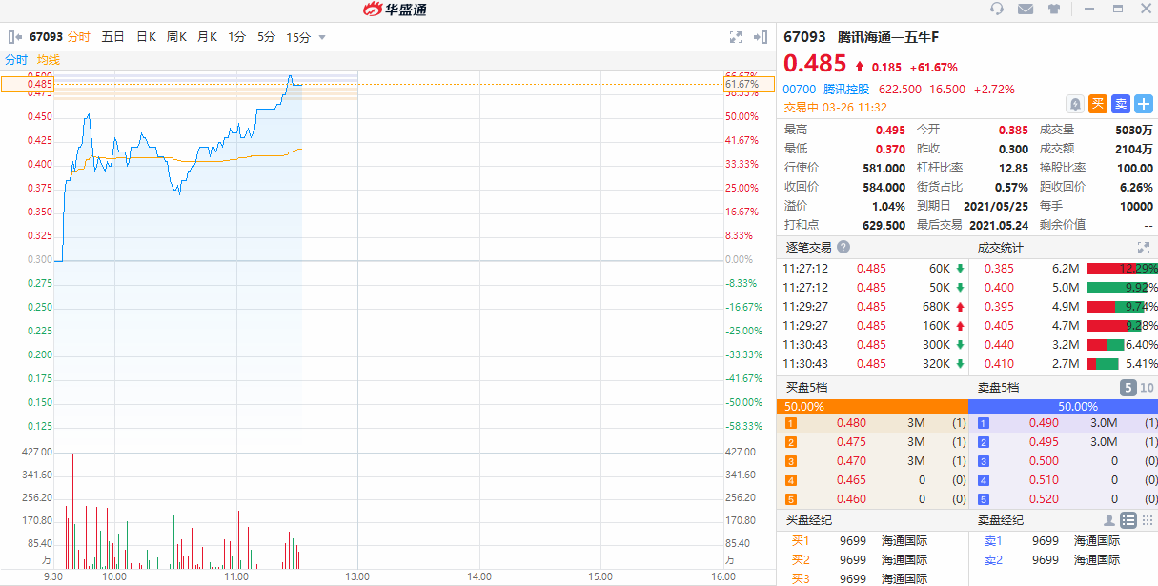
Task: Click the 买盘经纪 panel header
Action: (808, 520)
